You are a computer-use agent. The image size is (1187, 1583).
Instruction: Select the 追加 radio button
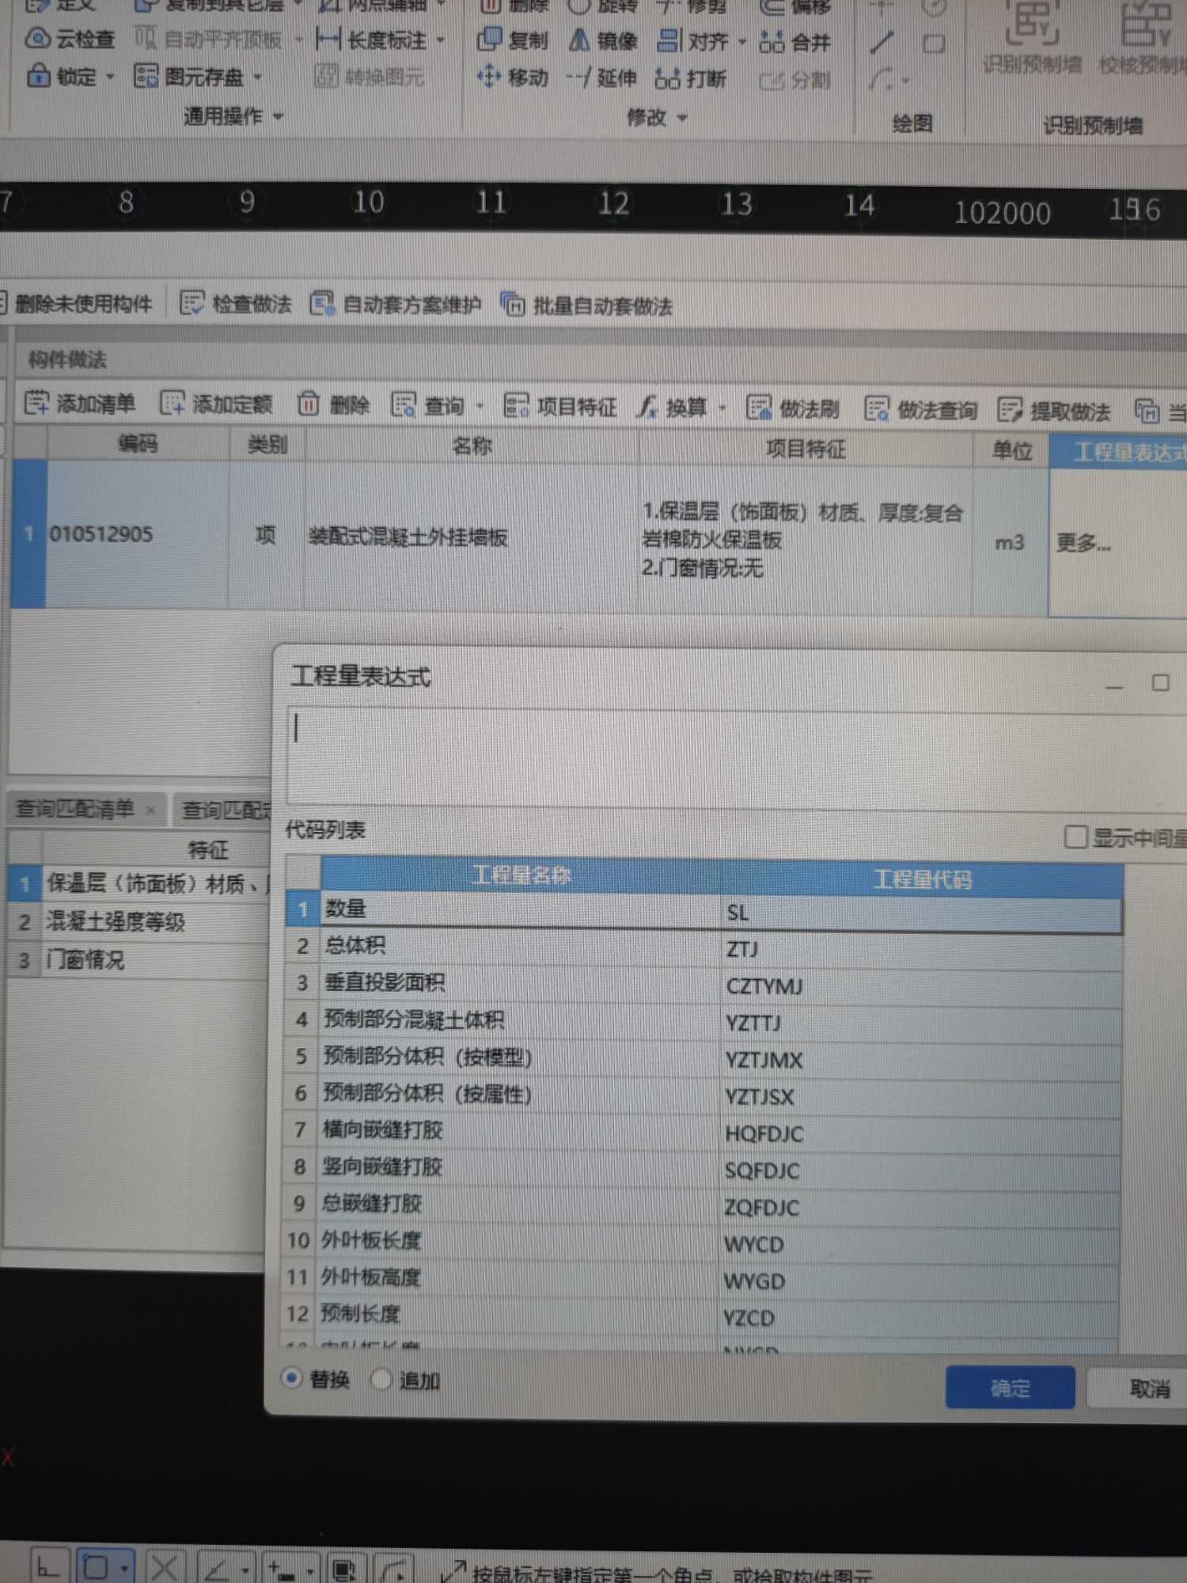point(381,1379)
